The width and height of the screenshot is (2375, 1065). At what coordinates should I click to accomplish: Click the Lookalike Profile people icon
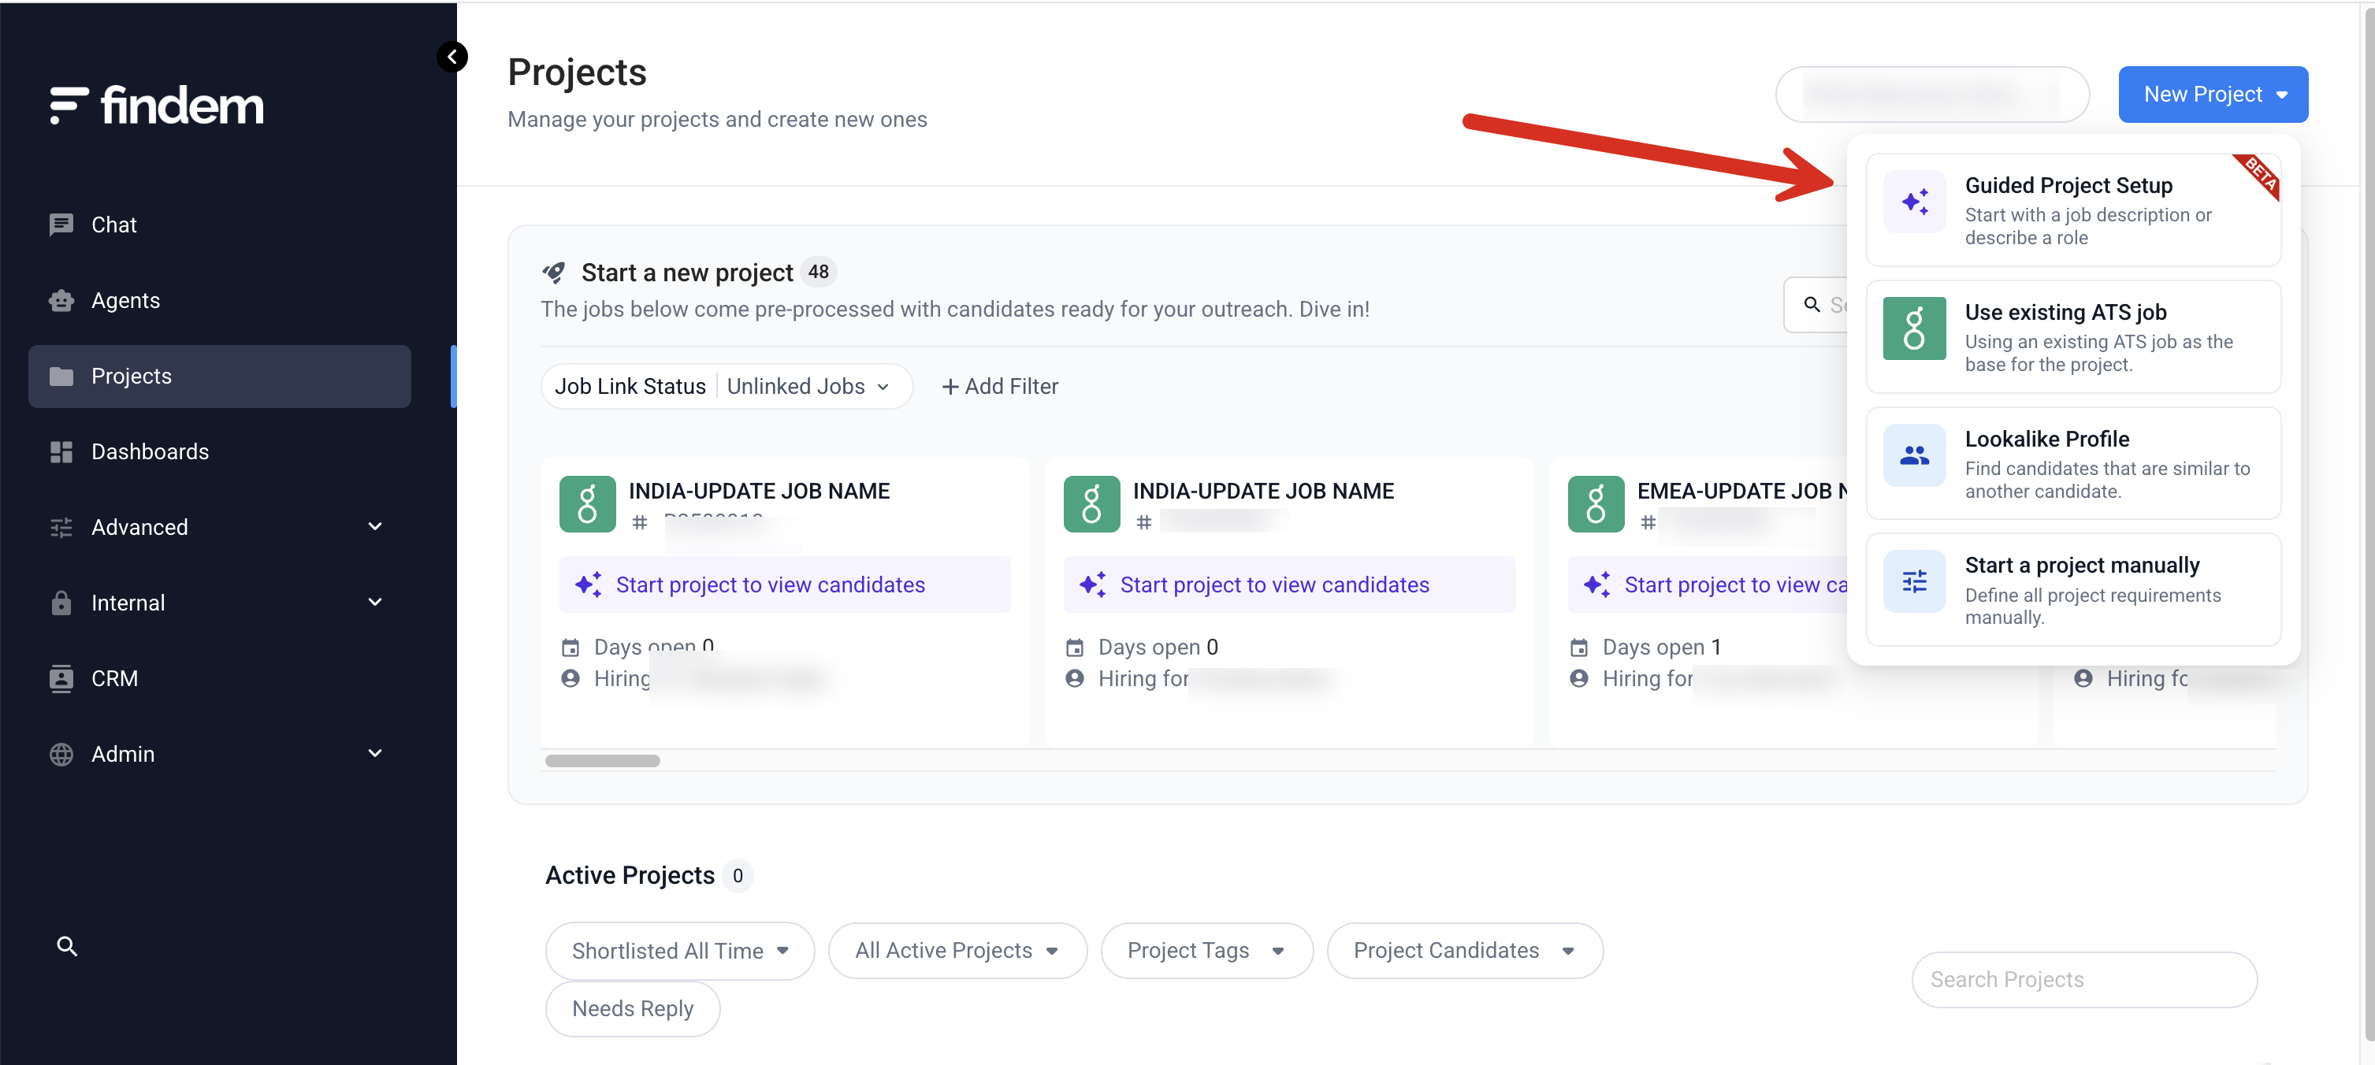point(1914,455)
